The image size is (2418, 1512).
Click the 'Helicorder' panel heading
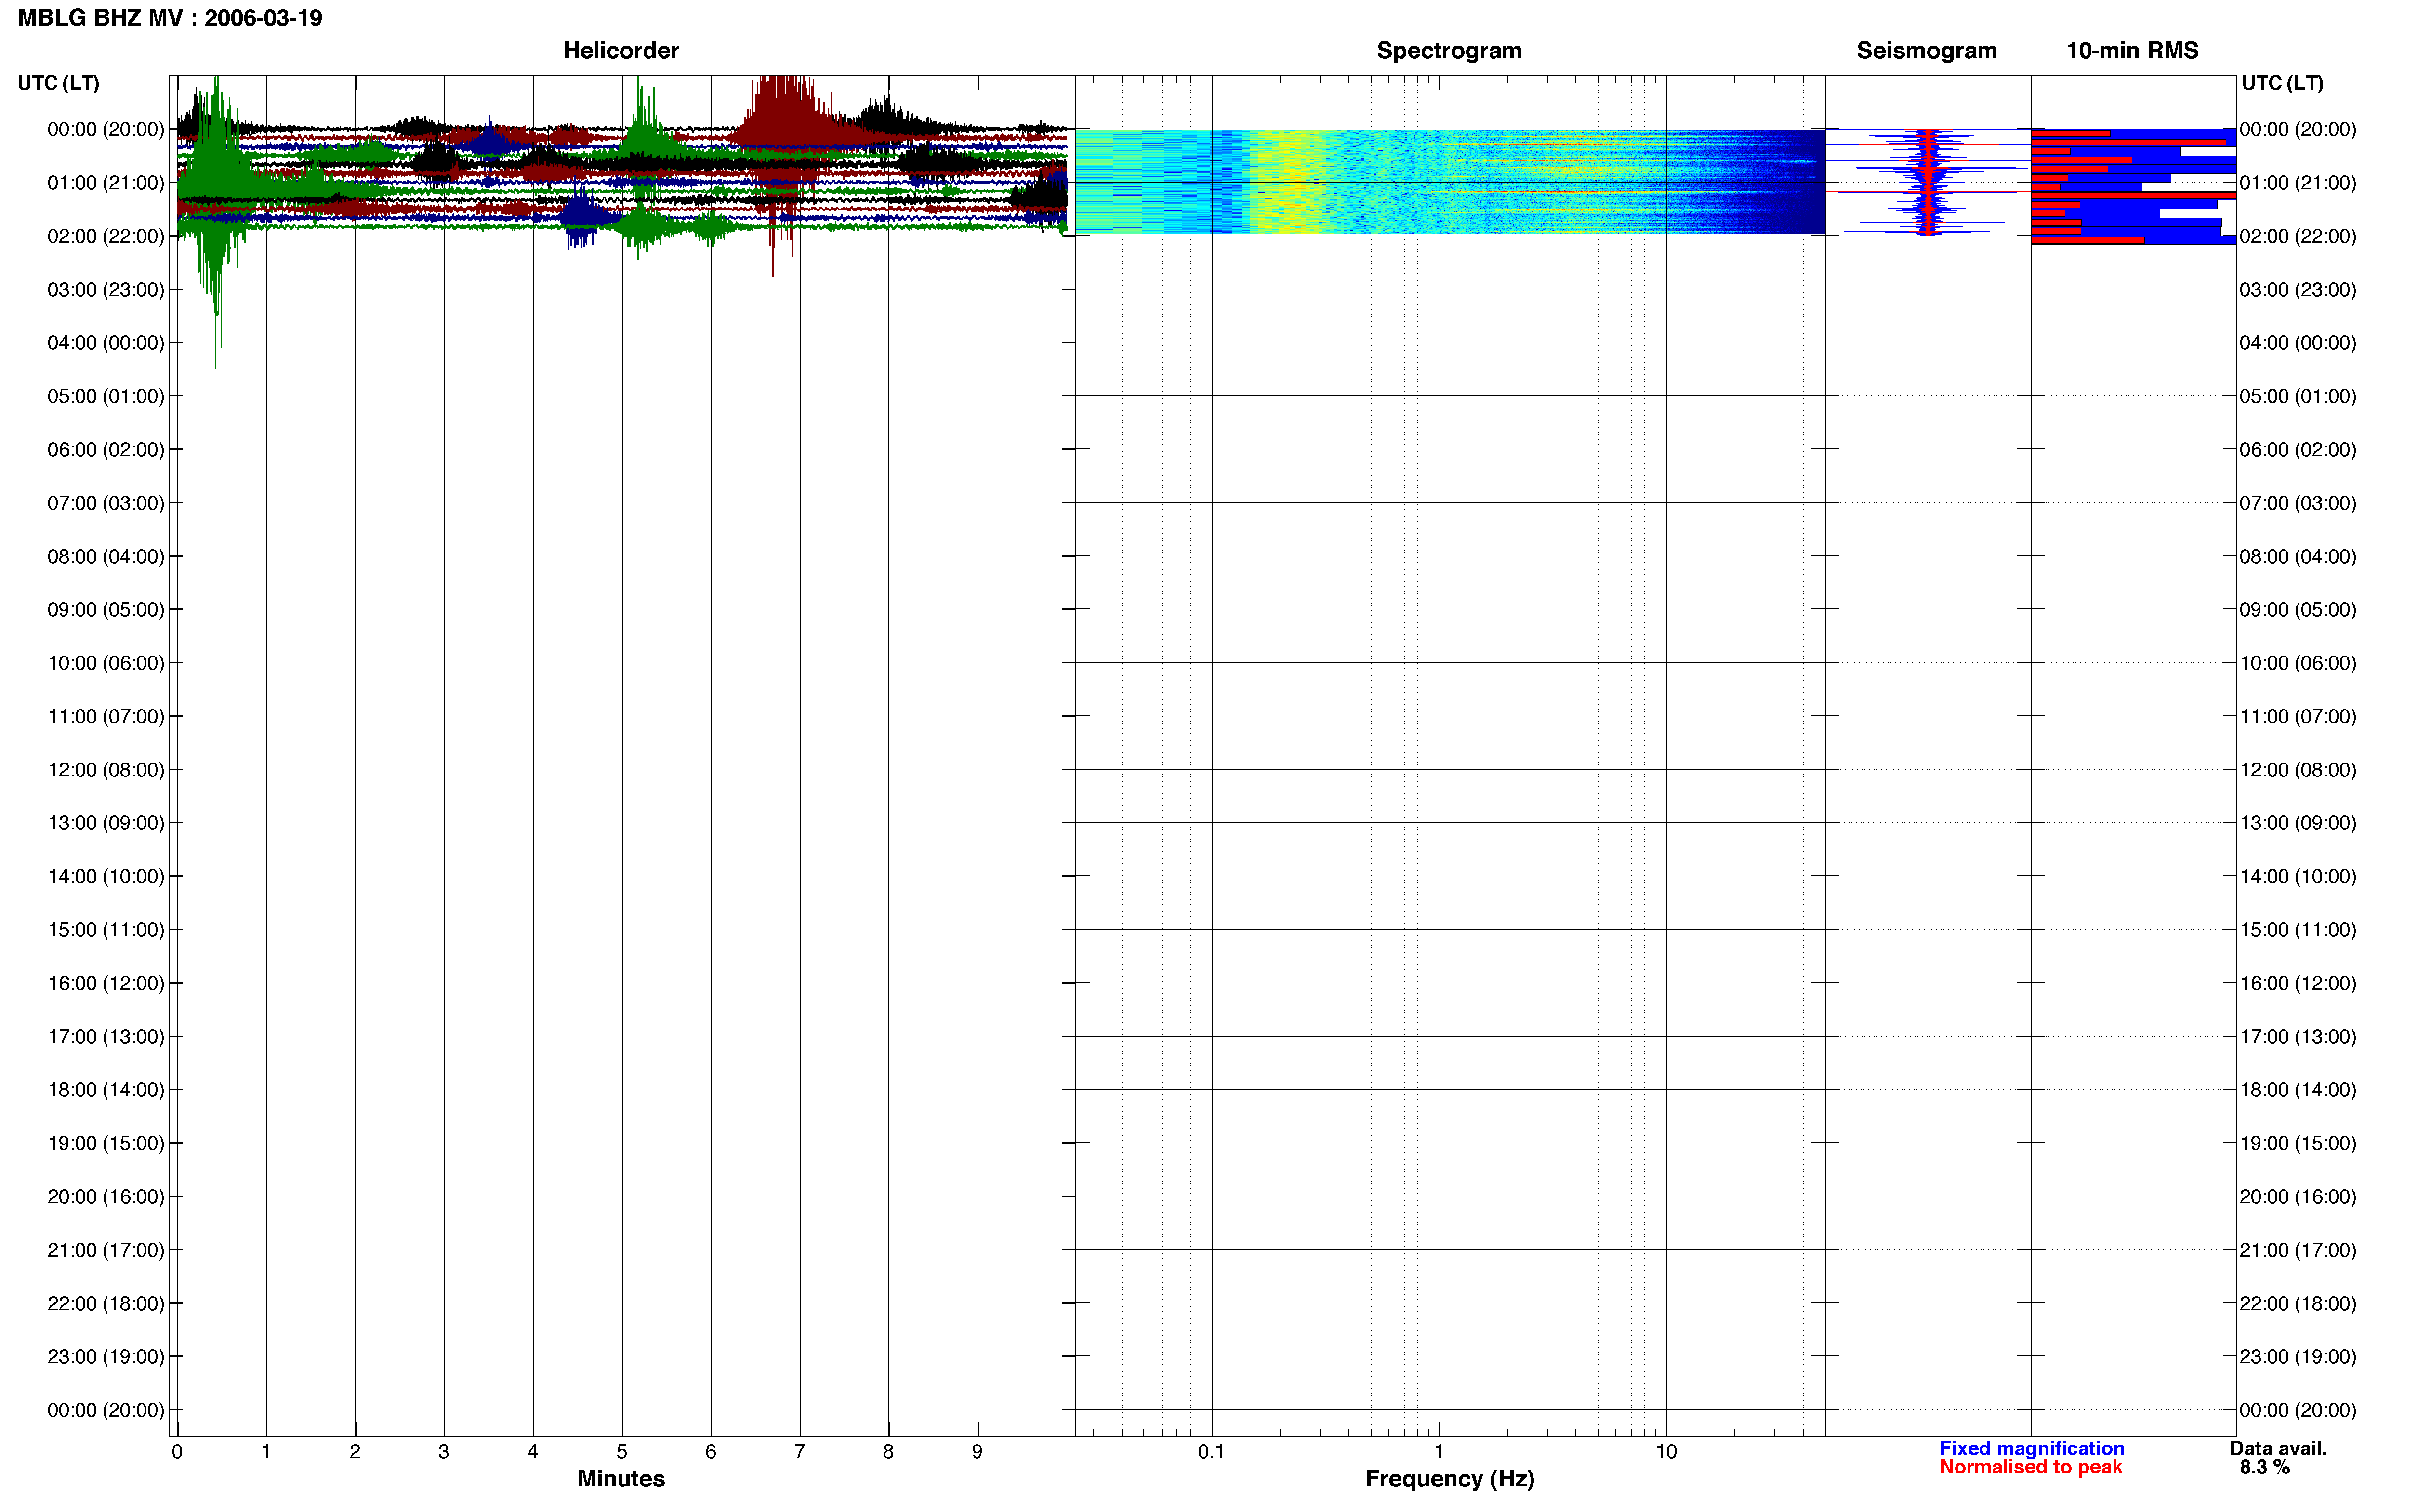tap(621, 50)
